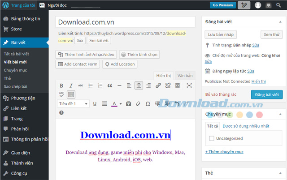Open the text color picker arrow
The image size is (287, 180).
[x=121, y=104]
